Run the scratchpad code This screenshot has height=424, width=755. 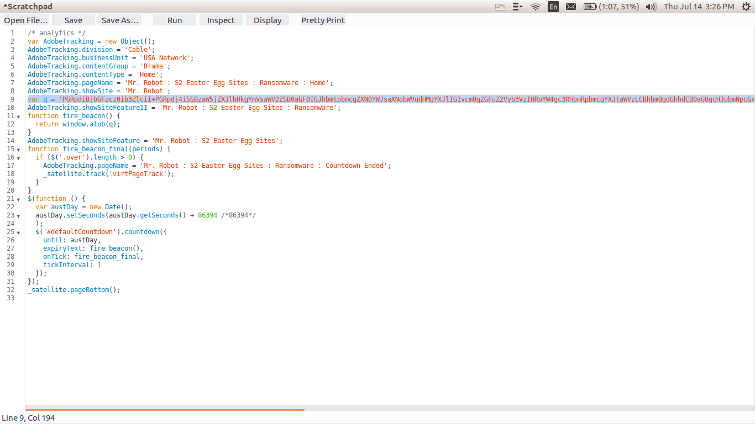pos(175,20)
